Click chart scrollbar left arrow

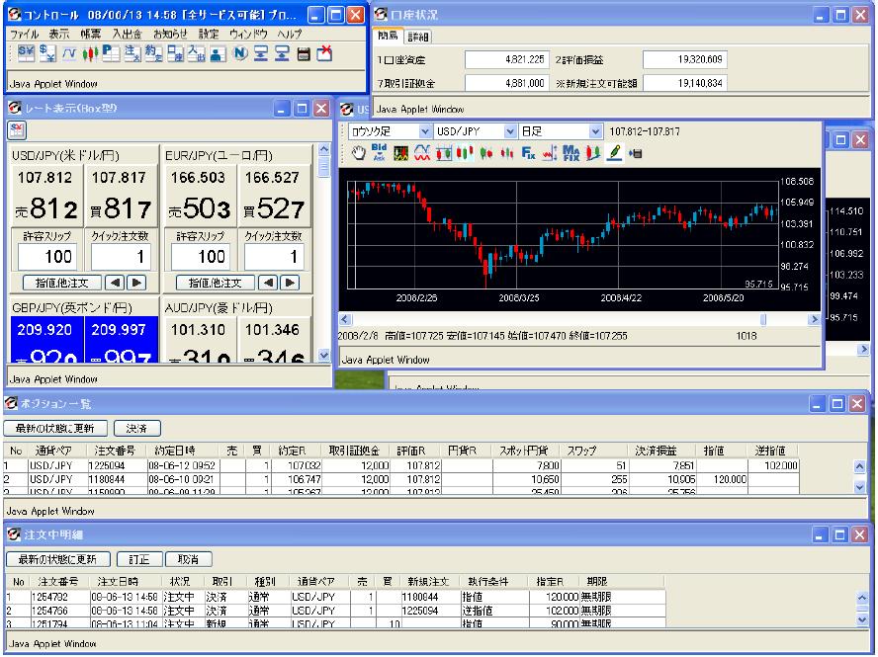(345, 319)
